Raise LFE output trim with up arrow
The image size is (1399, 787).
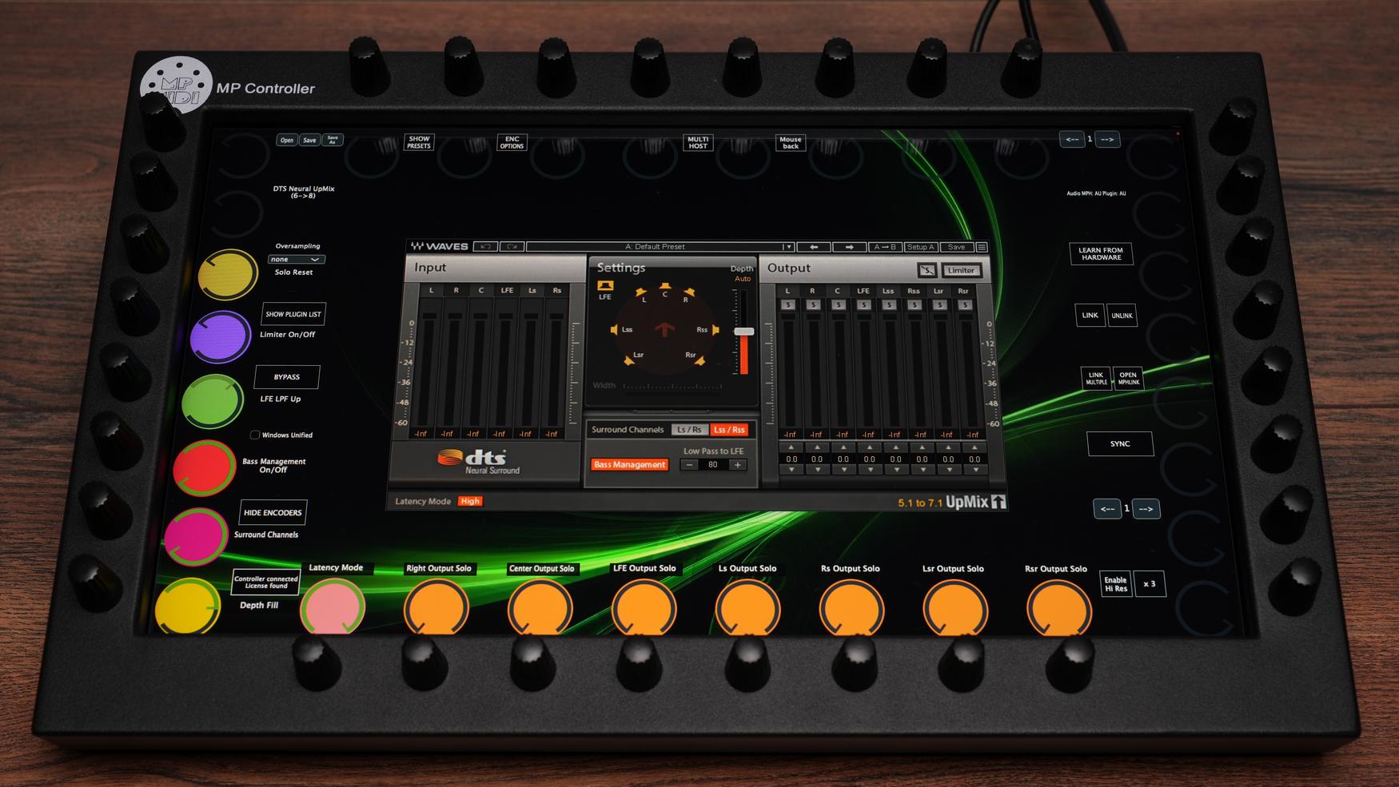[869, 447]
